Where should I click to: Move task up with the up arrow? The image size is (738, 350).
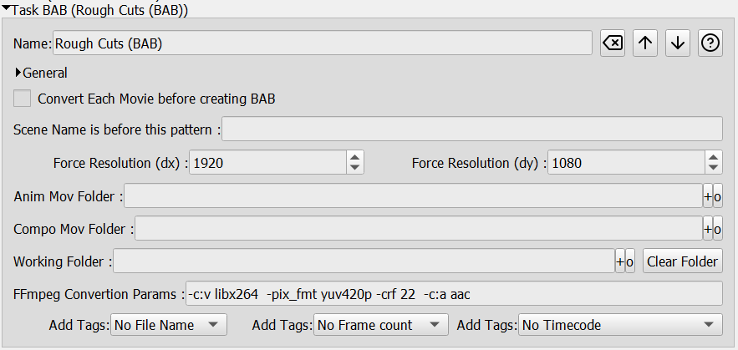click(644, 43)
